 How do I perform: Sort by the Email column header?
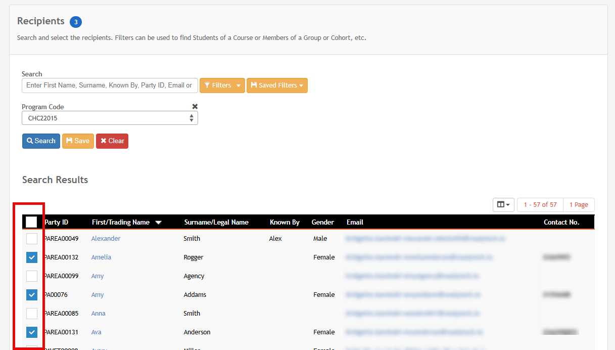point(355,222)
